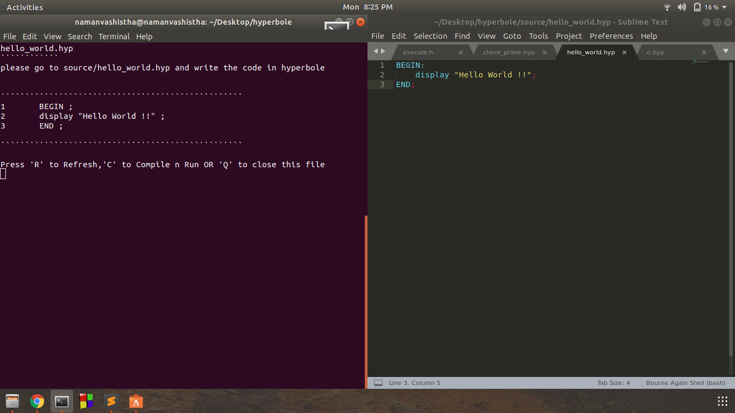This screenshot has height=413, width=735.
Task: Close the o.hyp tab
Action: [704, 53]
